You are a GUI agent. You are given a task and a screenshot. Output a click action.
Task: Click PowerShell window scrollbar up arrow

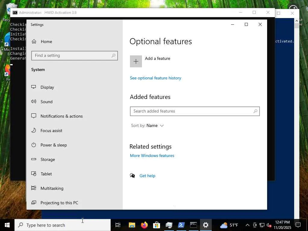(297, 20)
